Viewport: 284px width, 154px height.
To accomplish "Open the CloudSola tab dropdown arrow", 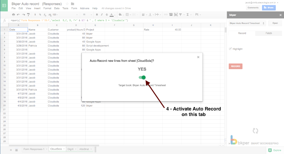I will tap(64, 149).
